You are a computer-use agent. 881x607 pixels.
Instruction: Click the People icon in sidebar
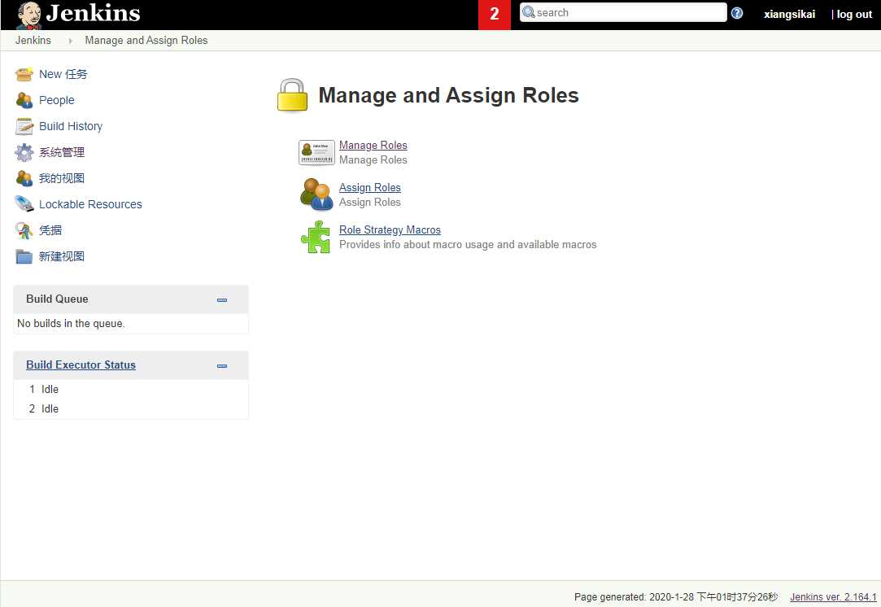click(x=24, y=100)
